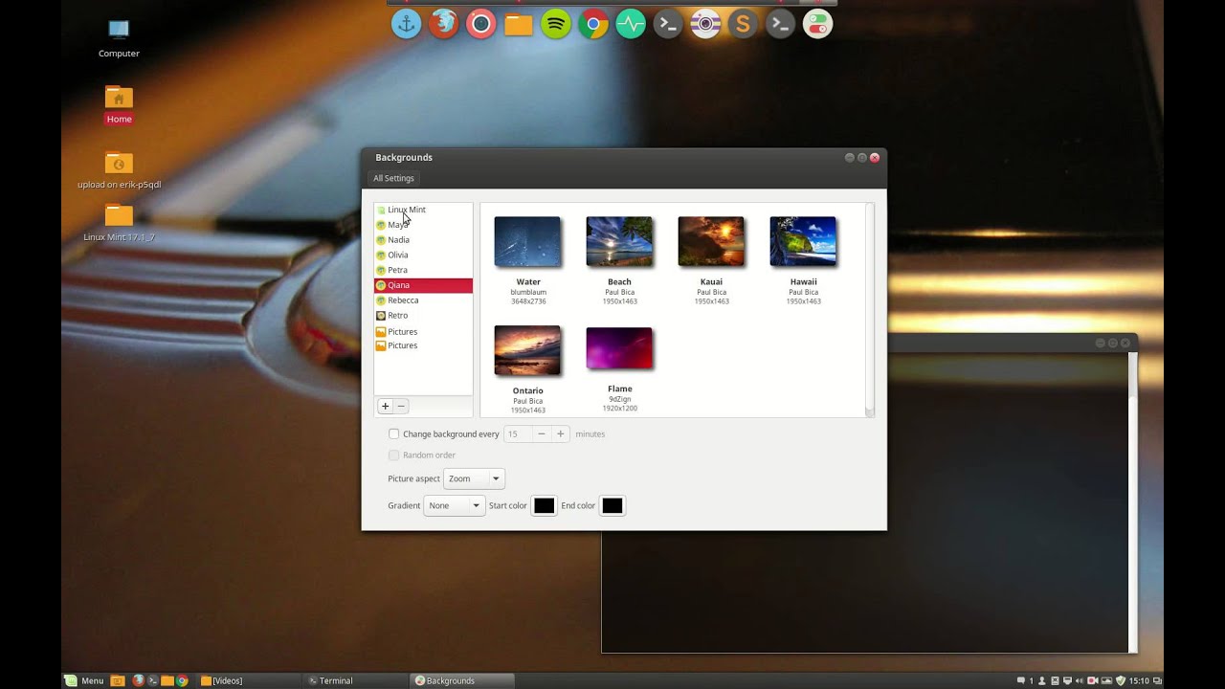Open the Computer desktop icon

click(x=119, y=38)
